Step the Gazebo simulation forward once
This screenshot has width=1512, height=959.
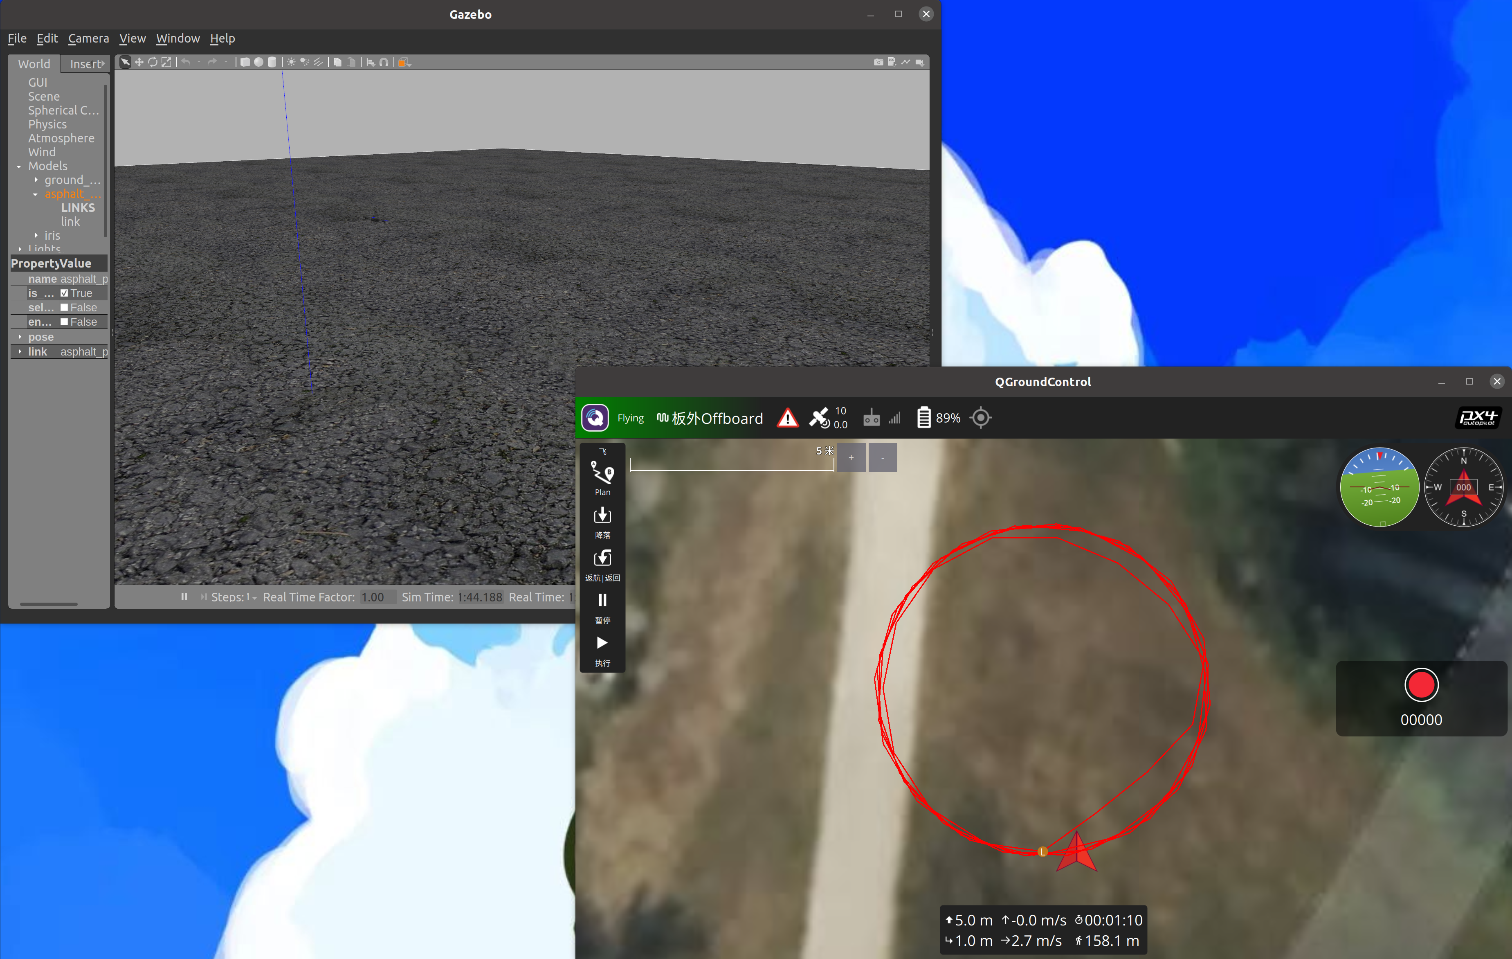pyautogui.click(x=203, y=597)
